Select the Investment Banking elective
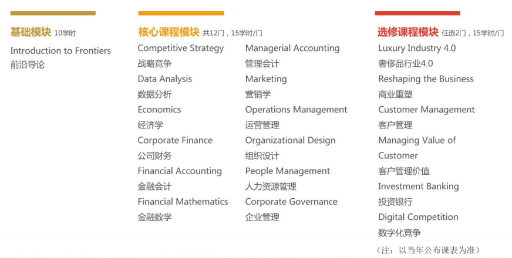512x258 pixels. (419, 186)
